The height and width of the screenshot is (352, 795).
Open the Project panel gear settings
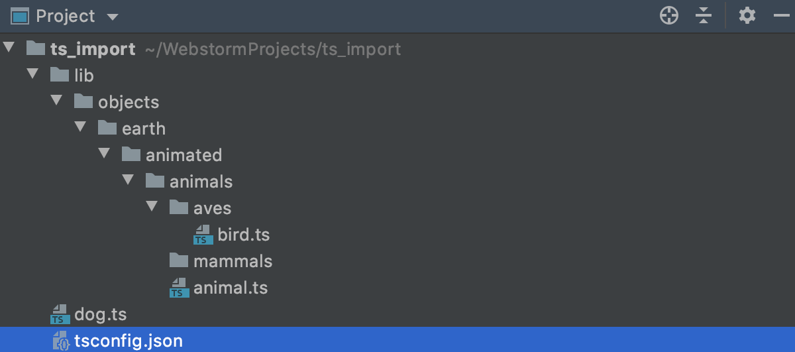(x=747, y=16)
